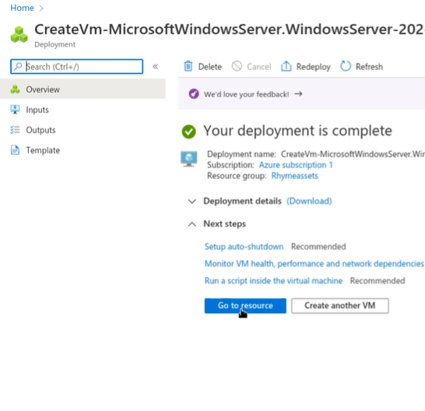Click the cancel circle-slash icon
425x411 pixels.
click(x=237, y=66)
